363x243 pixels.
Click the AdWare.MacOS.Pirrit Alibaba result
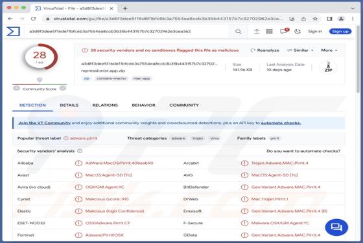pos(119,163)
